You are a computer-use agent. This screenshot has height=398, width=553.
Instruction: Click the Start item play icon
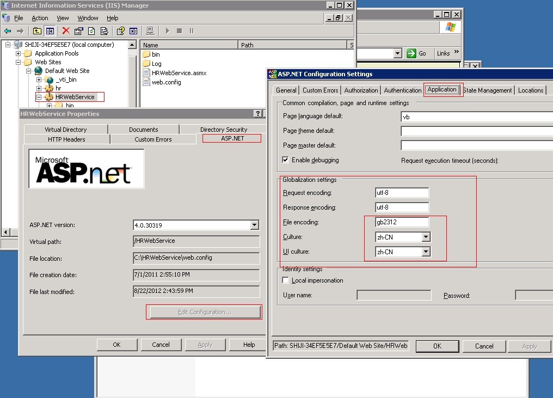[x=168, y=31]
